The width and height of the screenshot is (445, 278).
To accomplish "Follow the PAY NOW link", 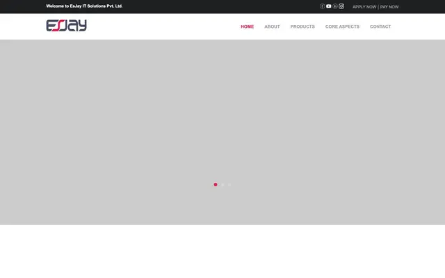I will 389,7.
